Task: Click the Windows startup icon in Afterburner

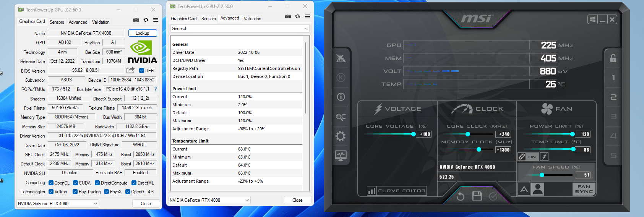Action: [x=592, y=19]
